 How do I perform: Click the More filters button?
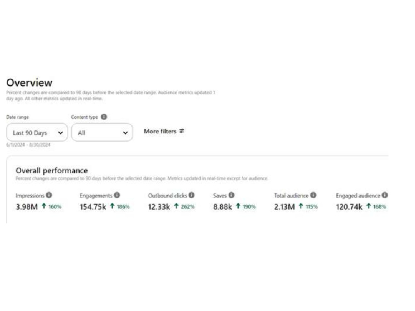click(164, 131)
